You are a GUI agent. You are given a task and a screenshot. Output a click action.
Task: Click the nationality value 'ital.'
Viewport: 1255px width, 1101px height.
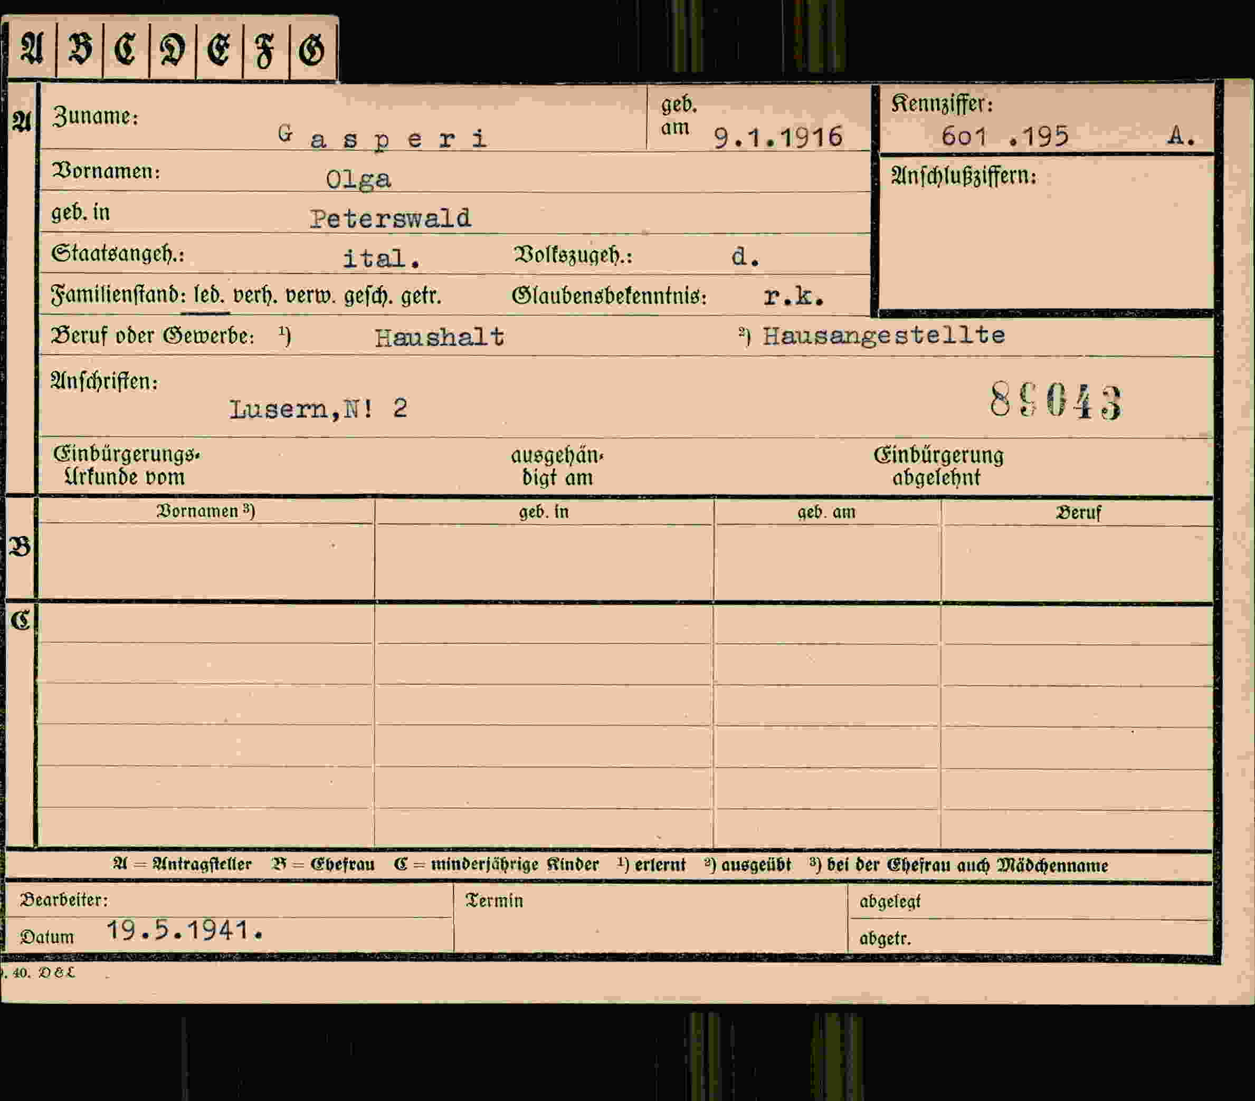[381, 259]
